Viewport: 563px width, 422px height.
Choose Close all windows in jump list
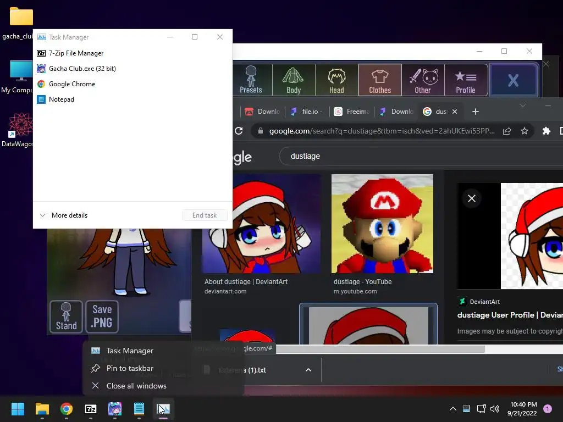click(163, 386)
